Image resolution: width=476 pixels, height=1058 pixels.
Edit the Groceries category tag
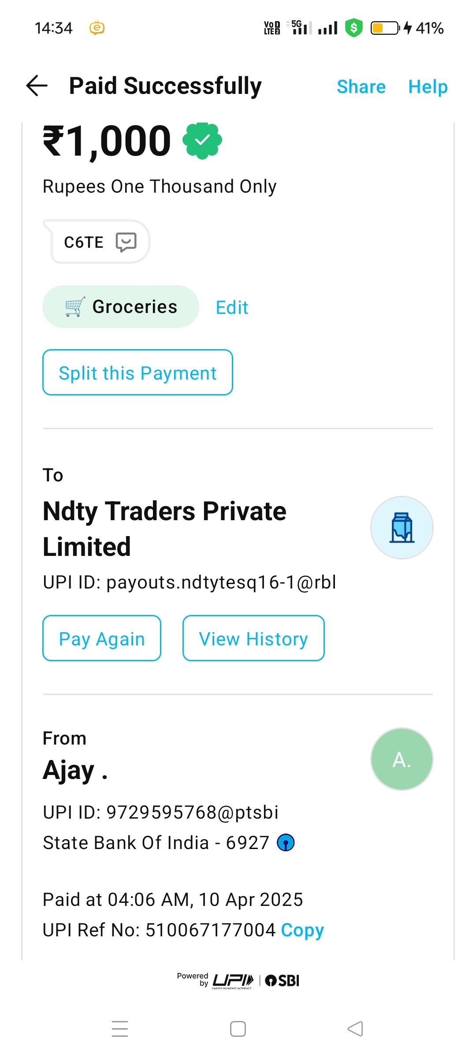232,308
